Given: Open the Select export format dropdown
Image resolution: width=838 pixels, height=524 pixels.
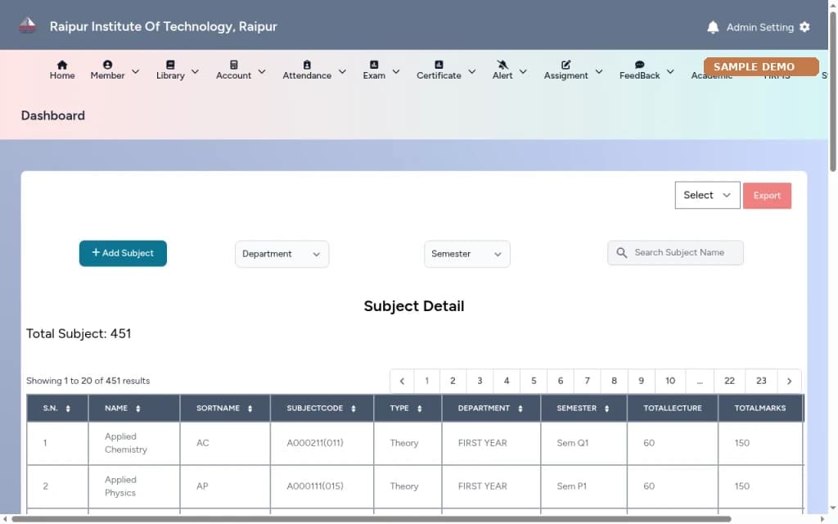Looking at the screenshot, I should point(707,195).
